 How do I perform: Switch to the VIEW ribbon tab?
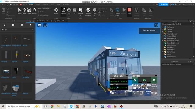pyautogui.click(x=58, y=5)
